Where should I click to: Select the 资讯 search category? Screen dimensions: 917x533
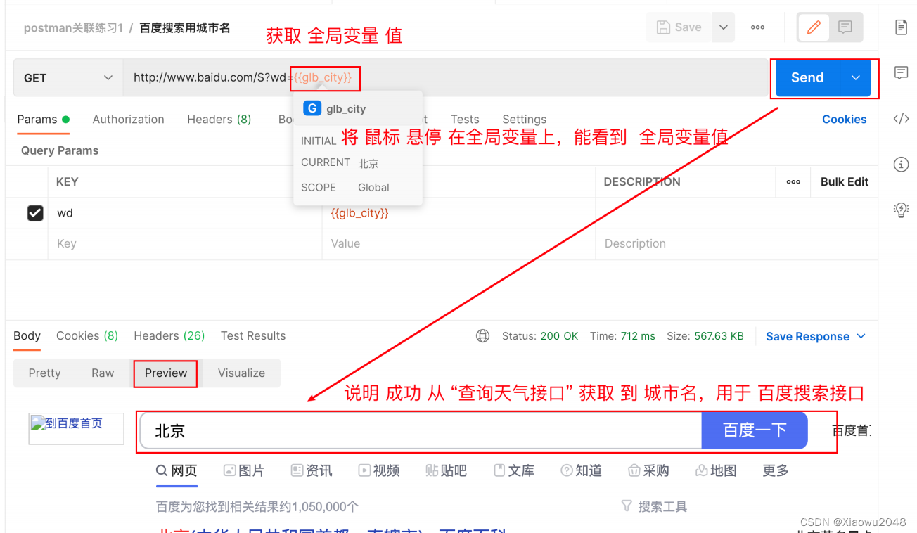312,471
